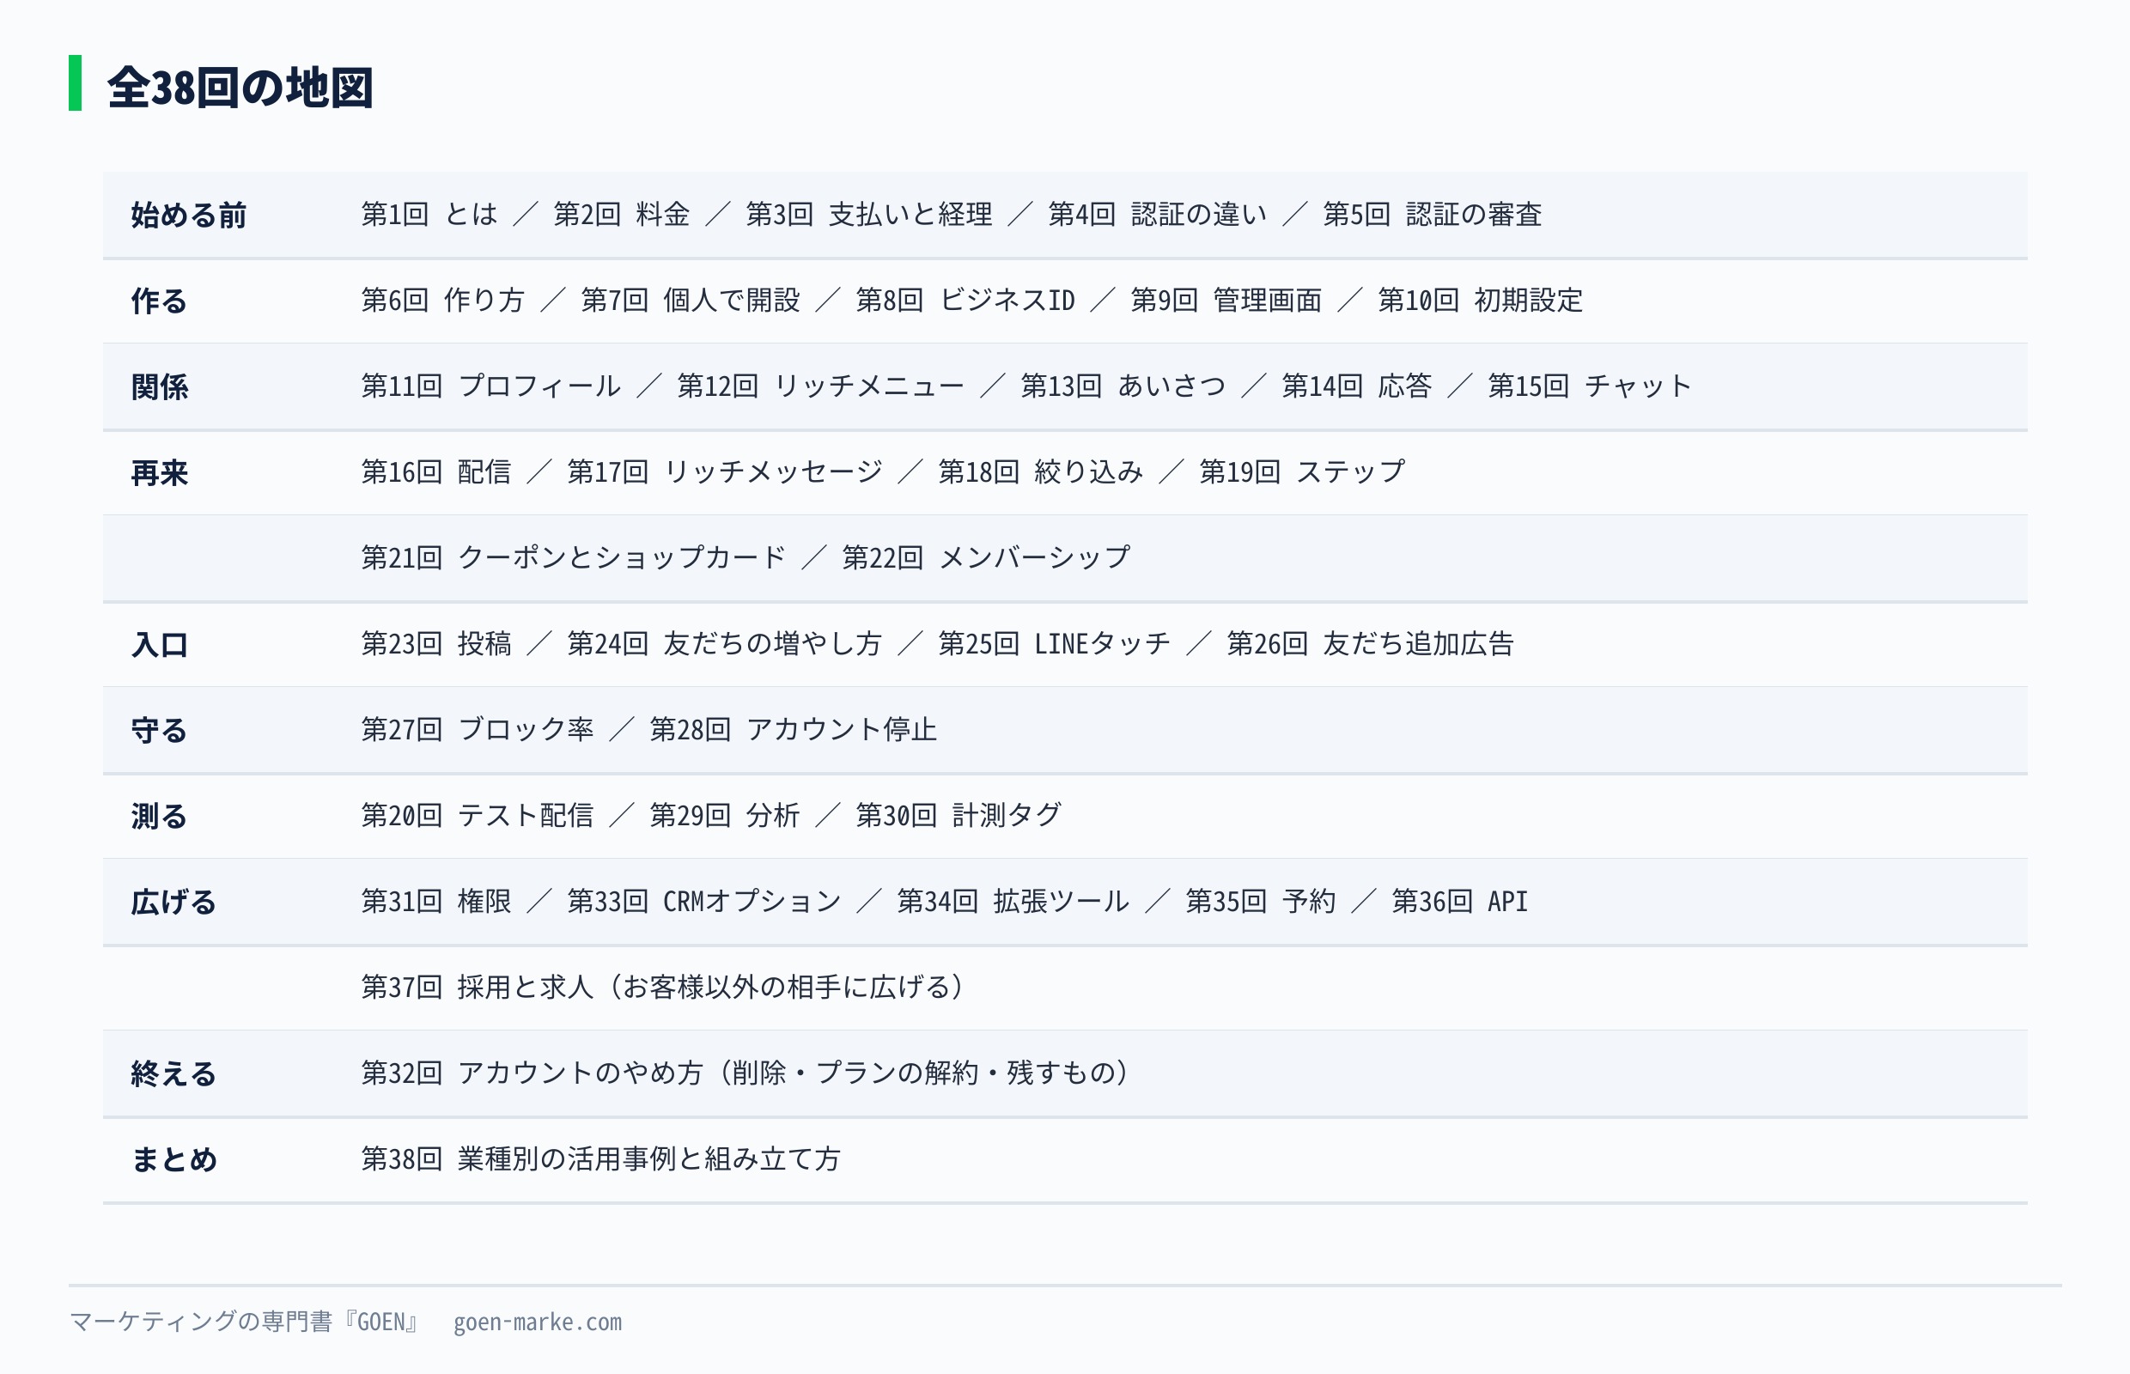Click the heading 全38回の地図
Screen dimensions: 2130x1374
pyautogui.click(x=240, y=88)
